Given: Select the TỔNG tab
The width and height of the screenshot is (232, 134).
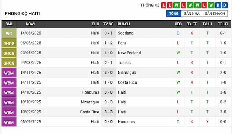Looking at the screenshot, I should (x=174, y=14).
